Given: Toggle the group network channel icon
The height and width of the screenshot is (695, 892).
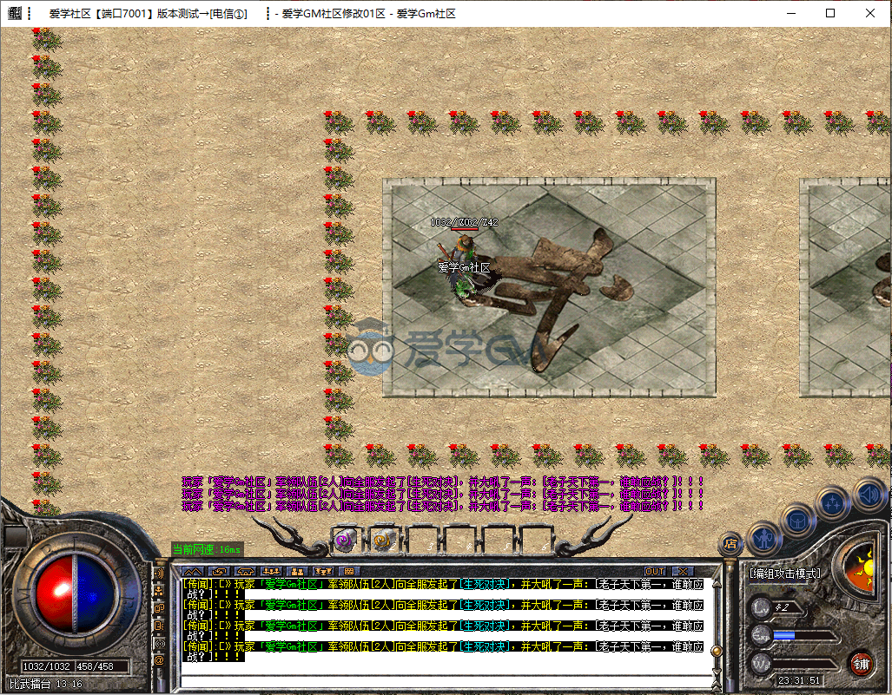Looking at the screenshot, I should coord(159,591).
